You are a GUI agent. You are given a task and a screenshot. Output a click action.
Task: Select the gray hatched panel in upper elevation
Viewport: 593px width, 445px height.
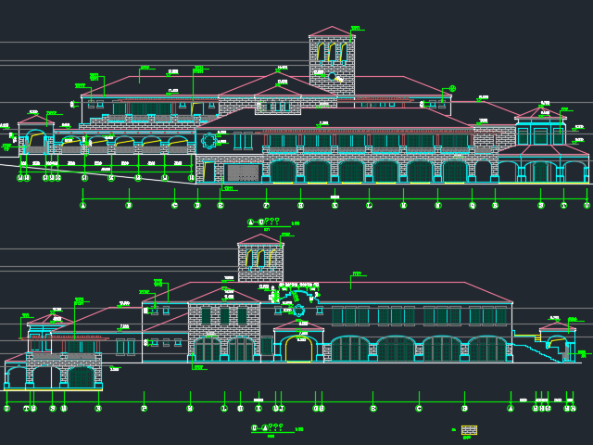coord(243,172)
